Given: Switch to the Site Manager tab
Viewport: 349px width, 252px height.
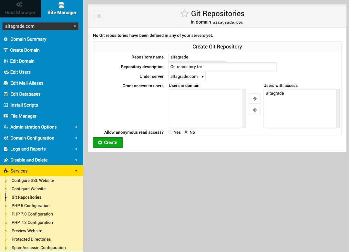Looking at the screenshot, I should (62, 9).
